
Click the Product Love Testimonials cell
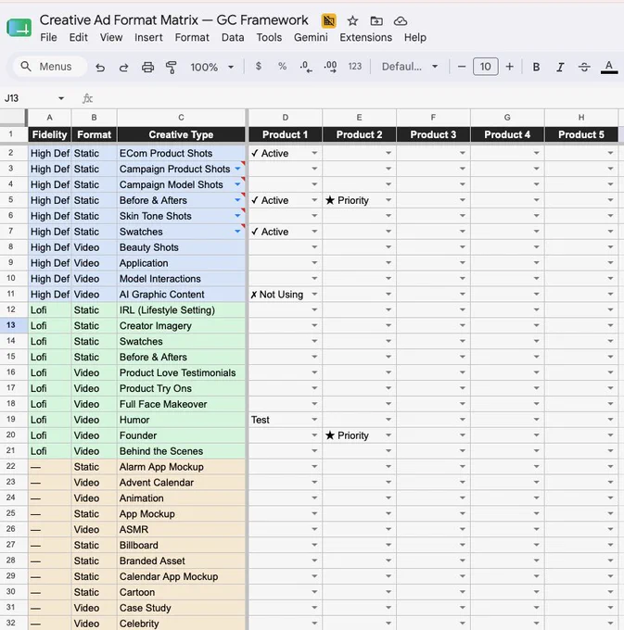181,372
